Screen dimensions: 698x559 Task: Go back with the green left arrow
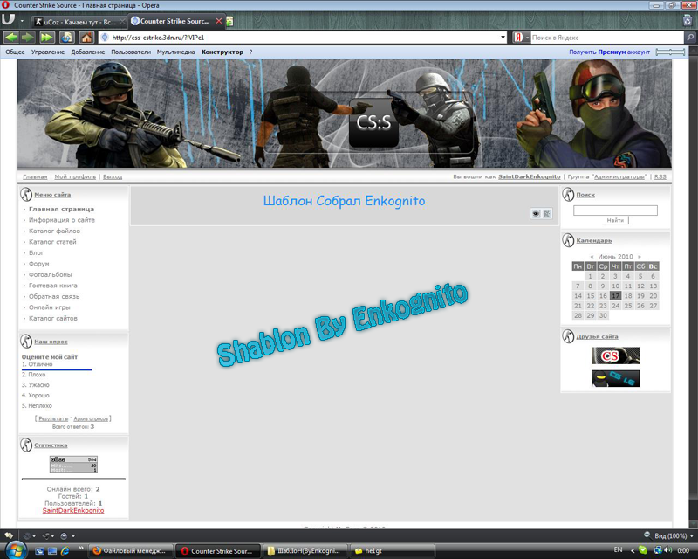point(11,38)
